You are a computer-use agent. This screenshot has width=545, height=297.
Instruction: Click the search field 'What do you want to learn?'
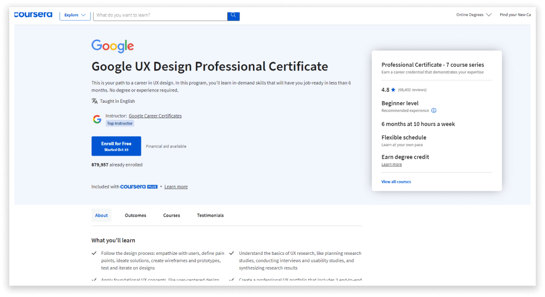tap(160, 15)
